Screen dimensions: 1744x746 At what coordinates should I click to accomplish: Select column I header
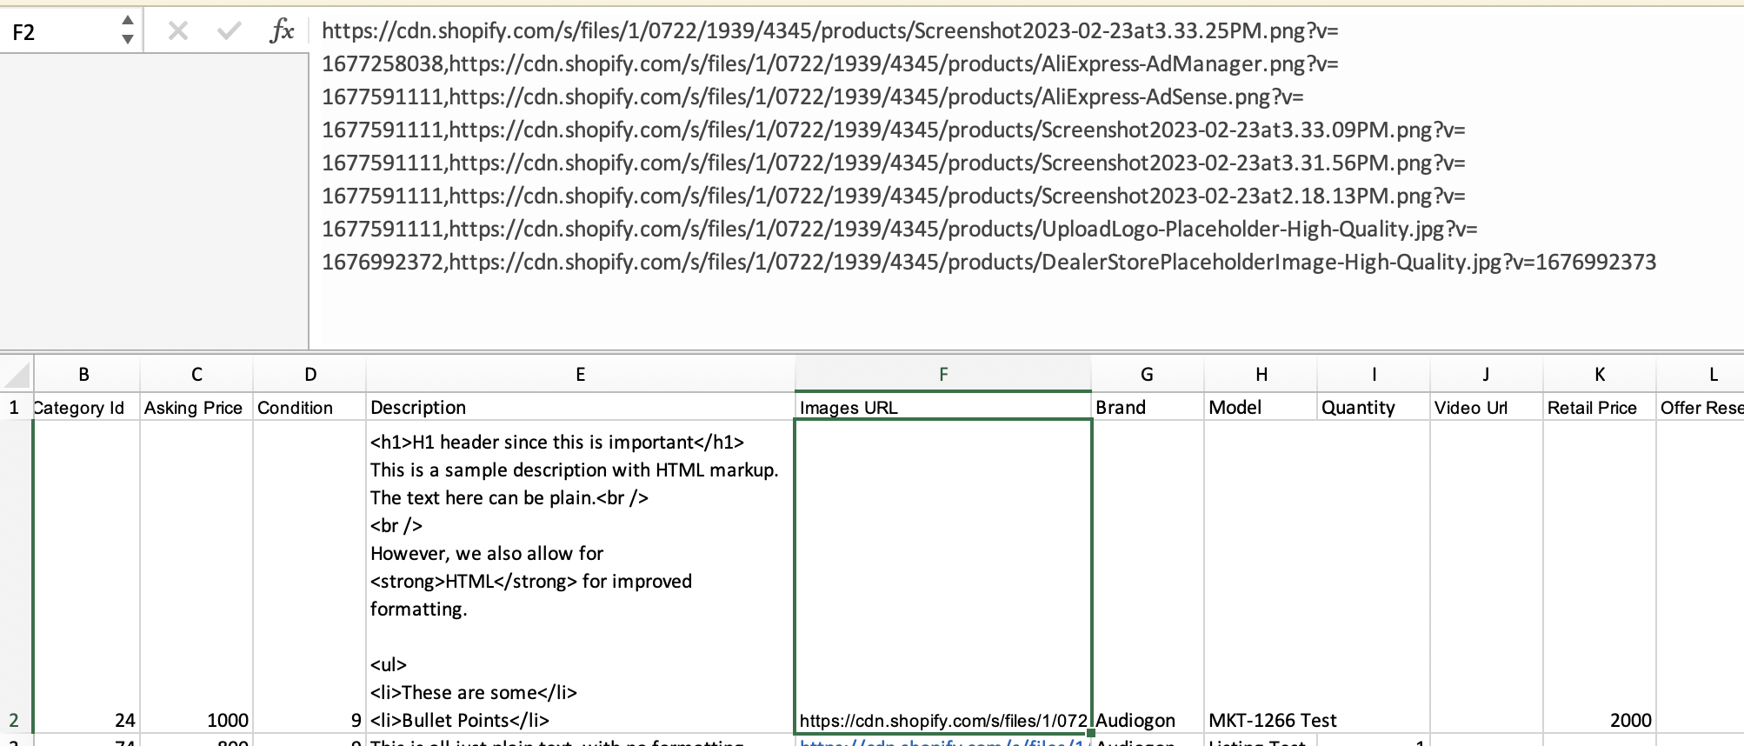(1374, 375)
